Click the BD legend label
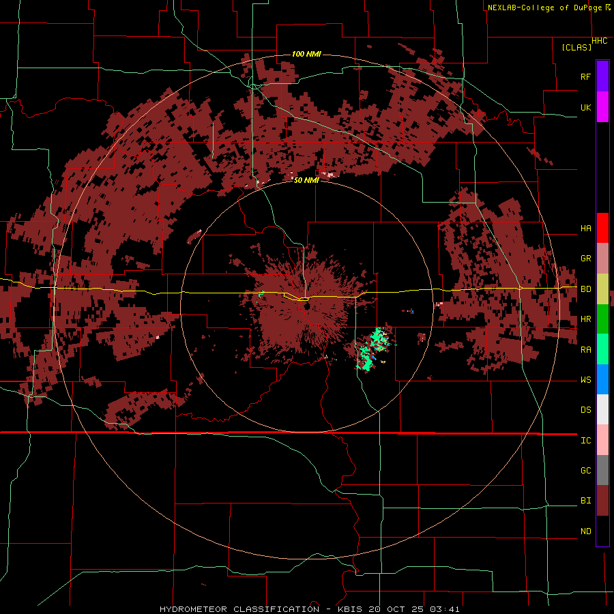Viewport: 614px width, 614px height. 585,289
